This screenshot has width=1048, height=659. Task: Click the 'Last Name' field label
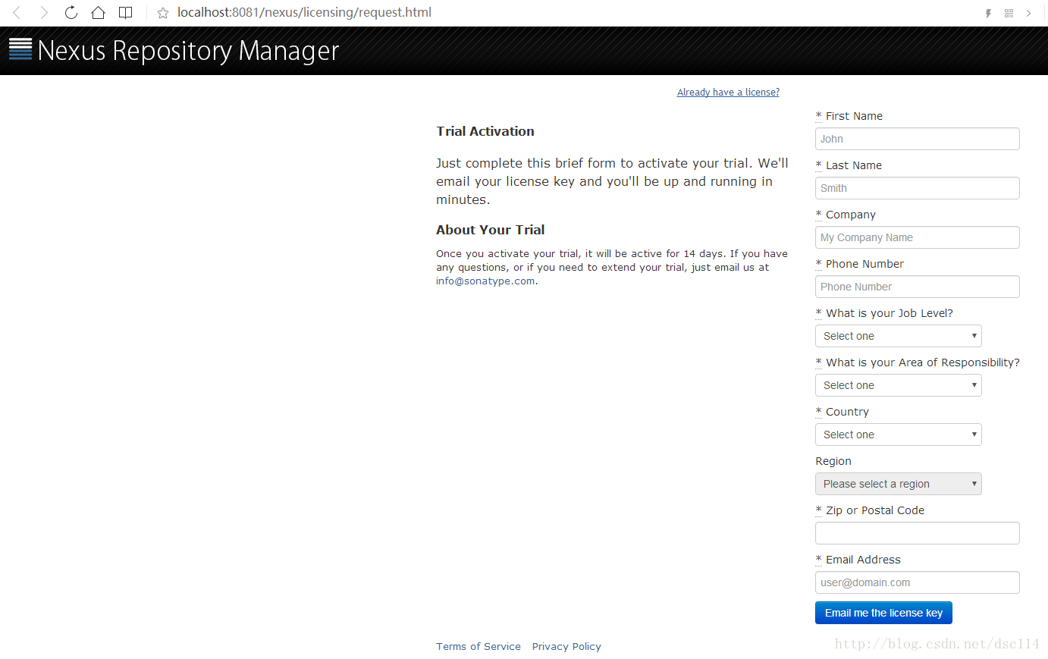pos(854,165)
